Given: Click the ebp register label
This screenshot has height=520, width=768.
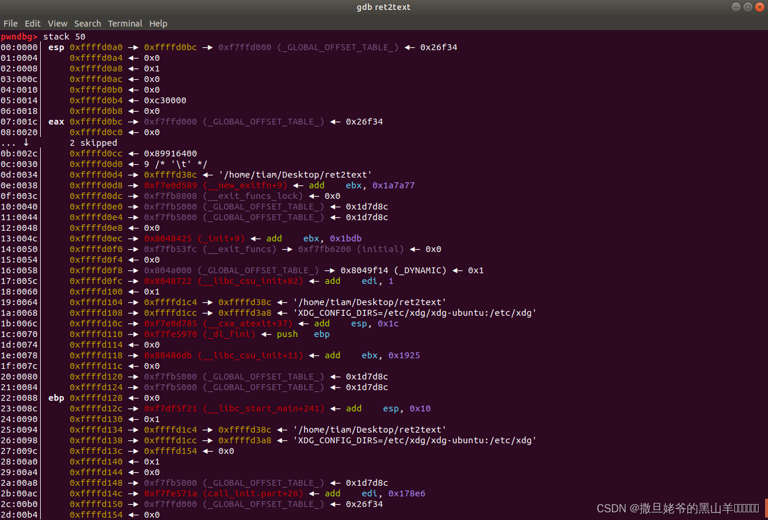Looking at the screenshot, I should (56, 398).
